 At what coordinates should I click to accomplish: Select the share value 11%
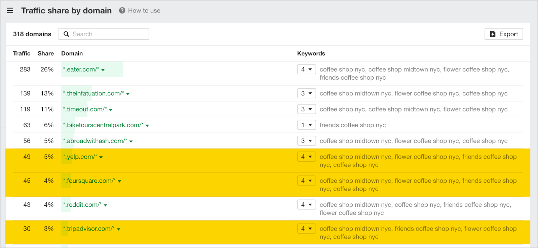pos(47,109)
